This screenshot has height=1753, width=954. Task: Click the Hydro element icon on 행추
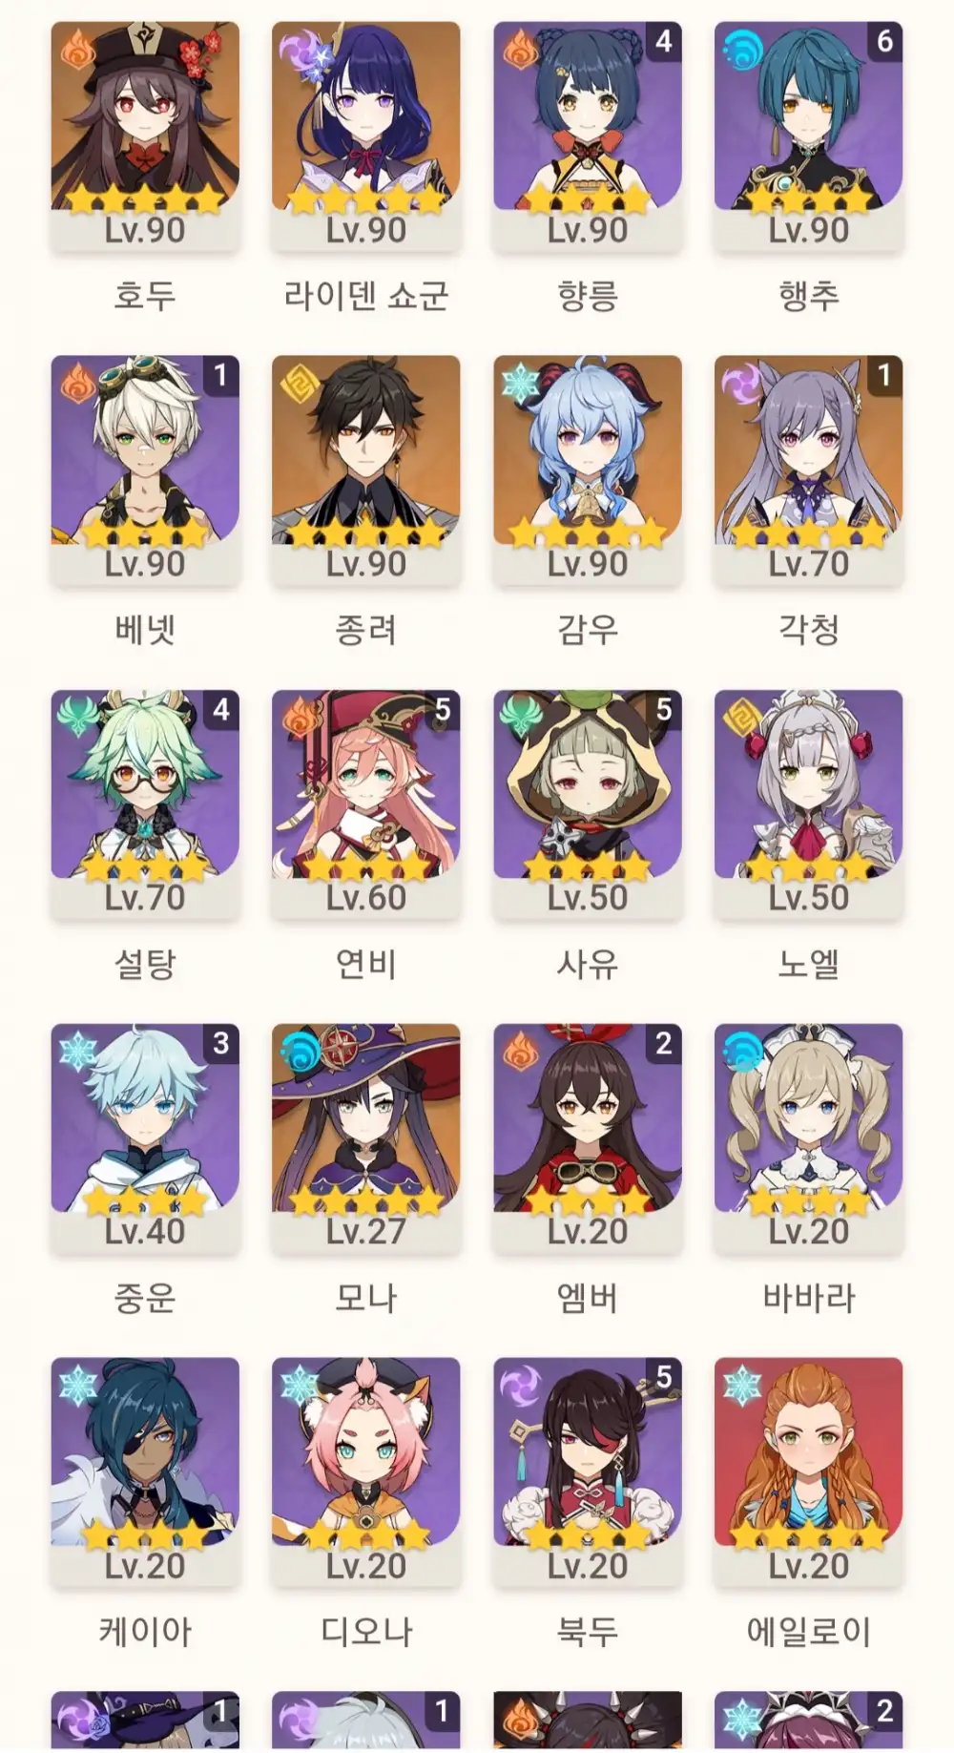coord(742,51)
